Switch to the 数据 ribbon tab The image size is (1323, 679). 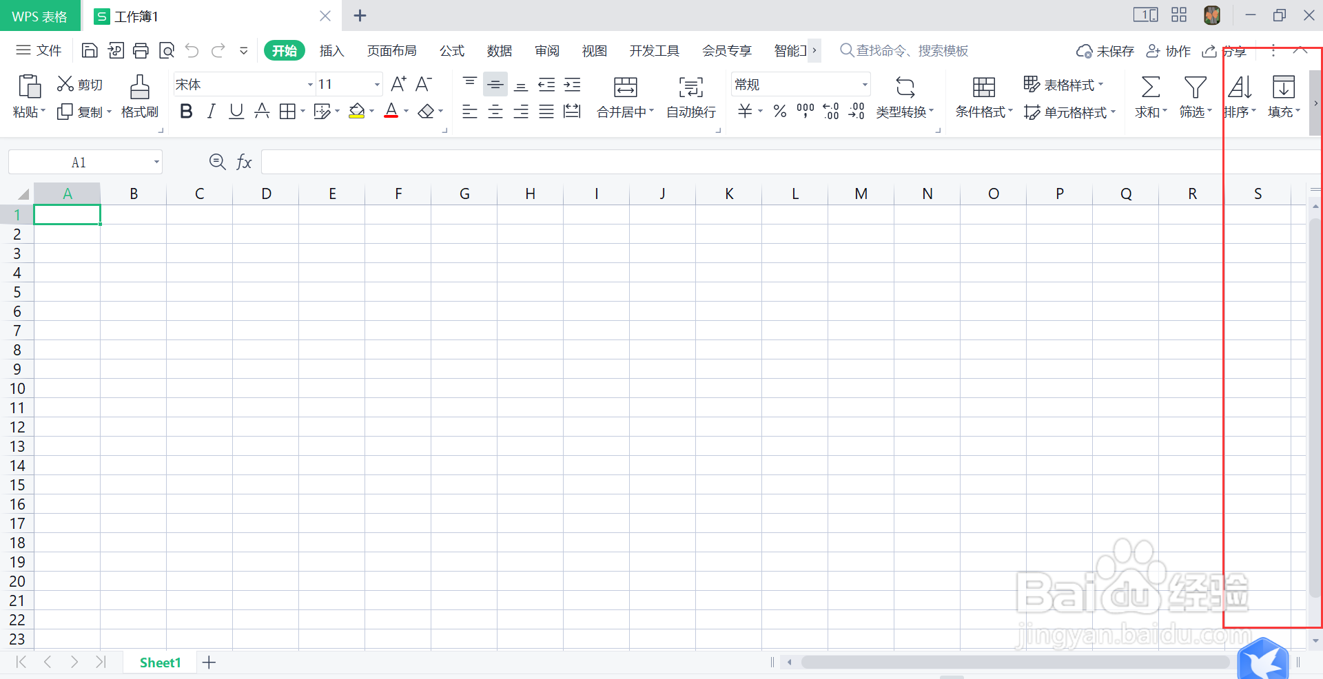click(499, 50)
